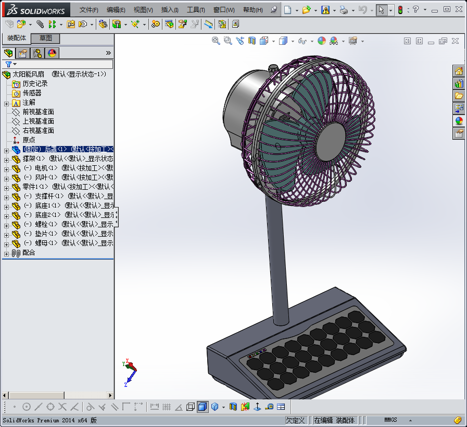
Task: Click the Undo arrow icon
Action: coord(362,10)
